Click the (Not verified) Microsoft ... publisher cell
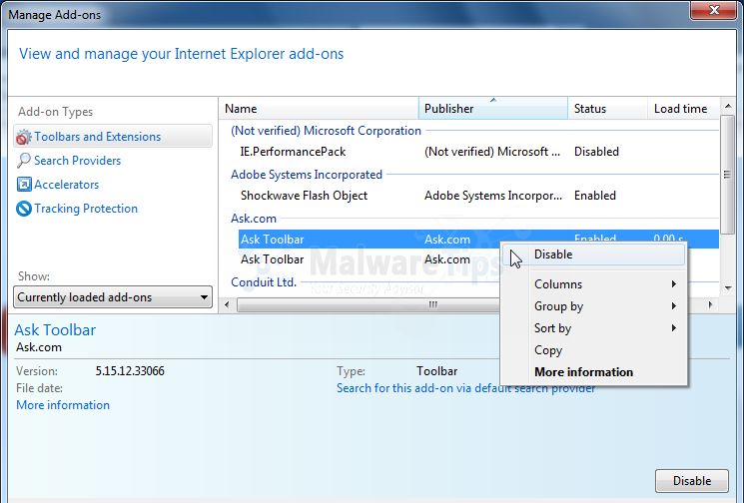The height and width of the screenshot is (503, 744). pos(492,152)
